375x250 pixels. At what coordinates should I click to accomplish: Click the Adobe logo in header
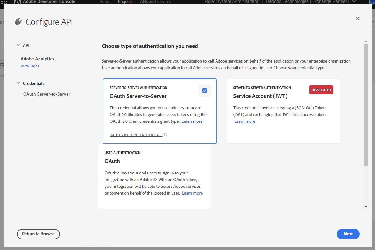18,2
